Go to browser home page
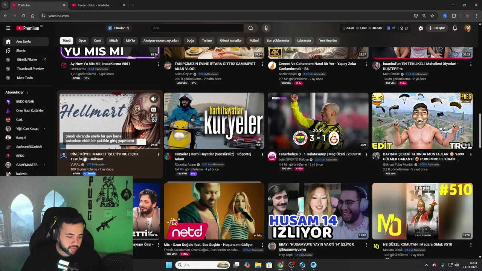Viewport: 482px width, 271px height. (32, 16)
